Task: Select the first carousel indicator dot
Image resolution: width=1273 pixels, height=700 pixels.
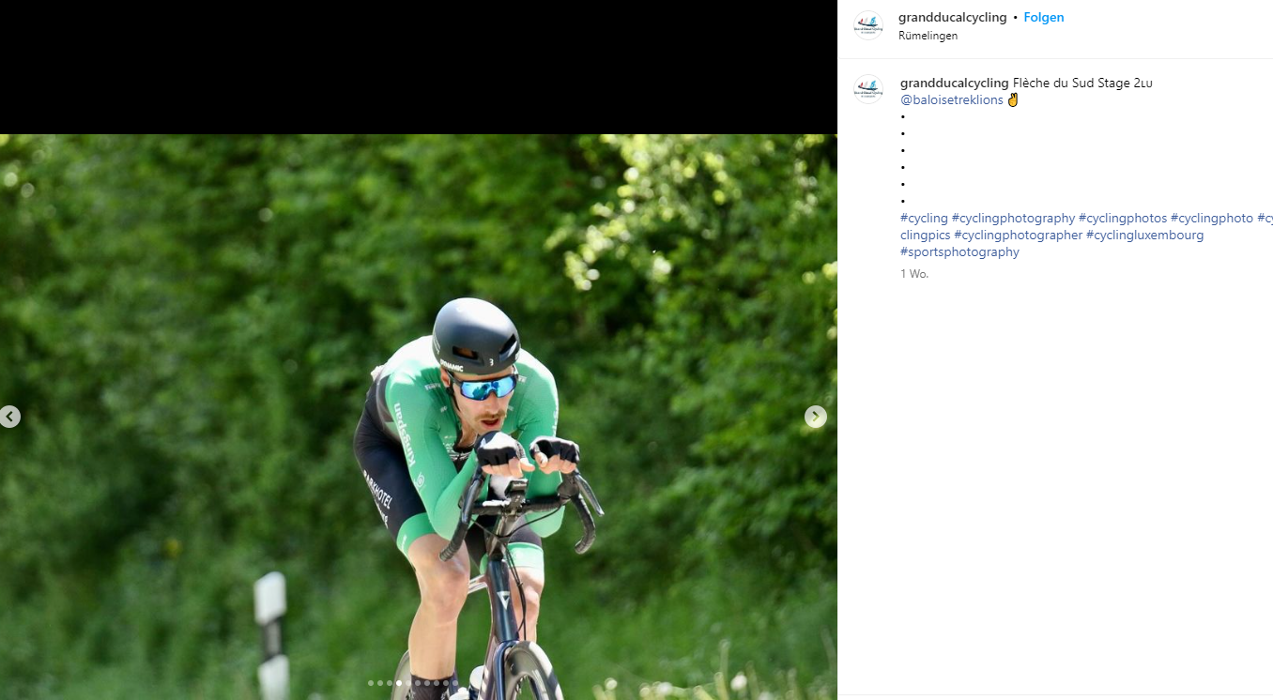Action: [371, 683]
